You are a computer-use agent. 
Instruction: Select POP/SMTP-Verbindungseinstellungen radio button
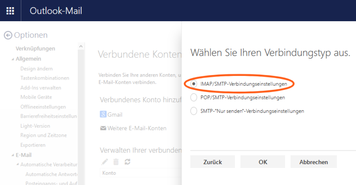(194, 98)
